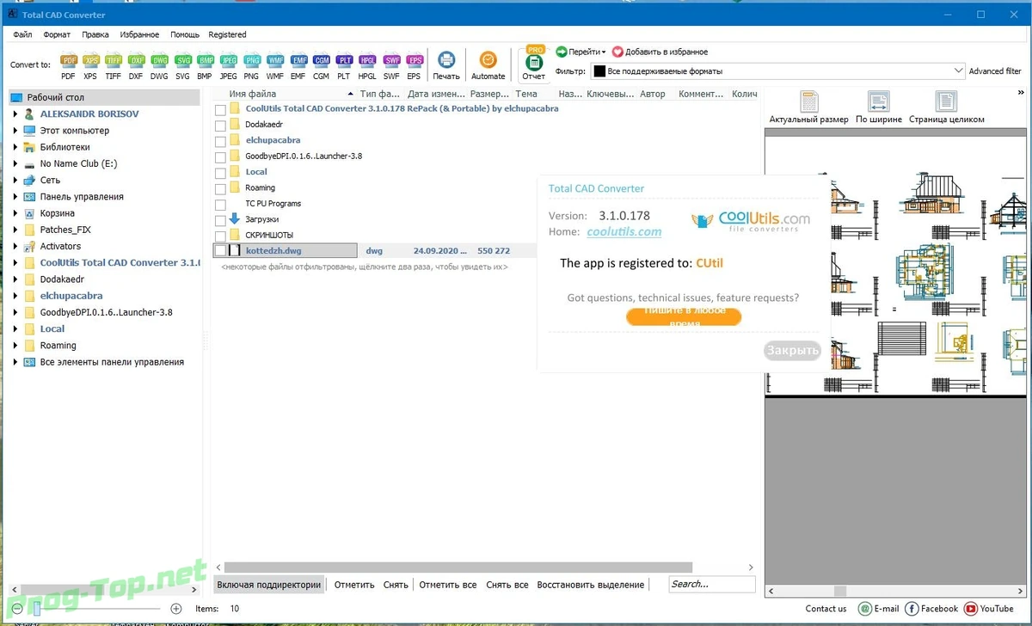Select DWG conversion icon
This screenshot has height=626, width=1032.
tap(159, 61)
